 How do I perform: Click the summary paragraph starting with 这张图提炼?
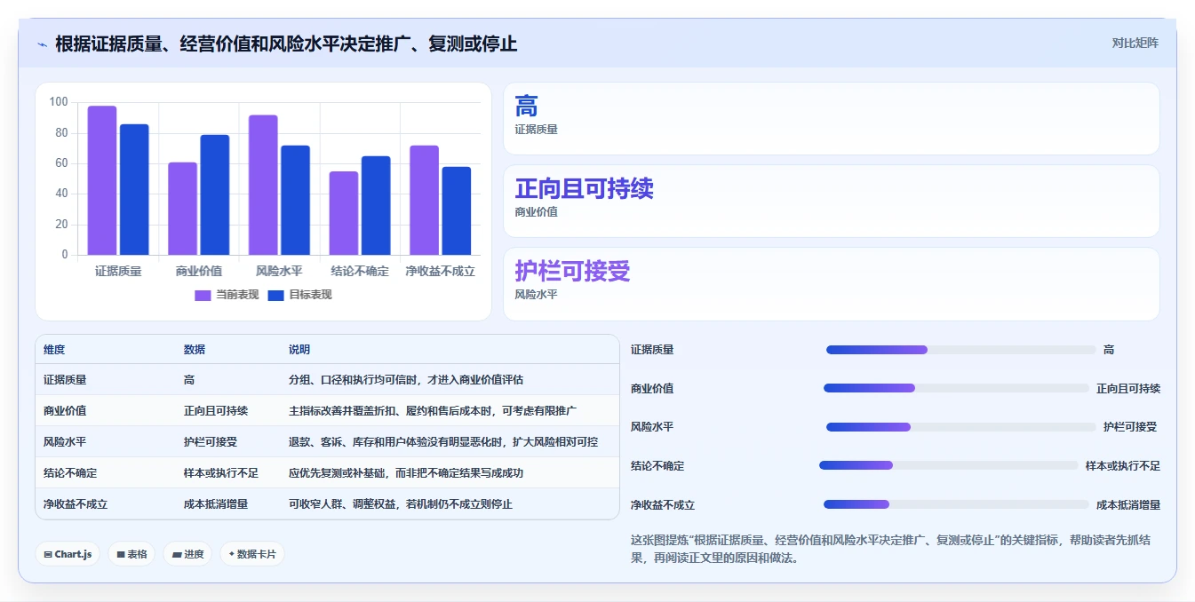coord(890,550)
